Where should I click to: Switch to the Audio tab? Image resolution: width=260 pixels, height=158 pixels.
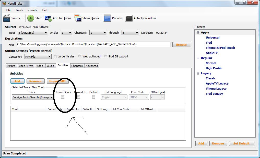click(x=51, y=66)
